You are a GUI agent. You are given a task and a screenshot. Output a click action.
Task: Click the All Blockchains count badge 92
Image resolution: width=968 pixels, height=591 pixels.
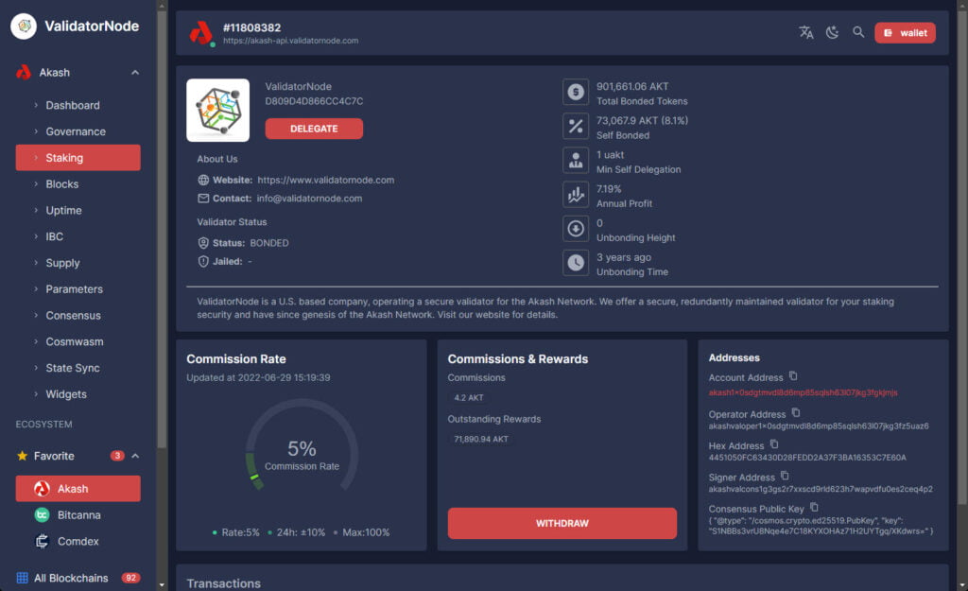[130, 578]
